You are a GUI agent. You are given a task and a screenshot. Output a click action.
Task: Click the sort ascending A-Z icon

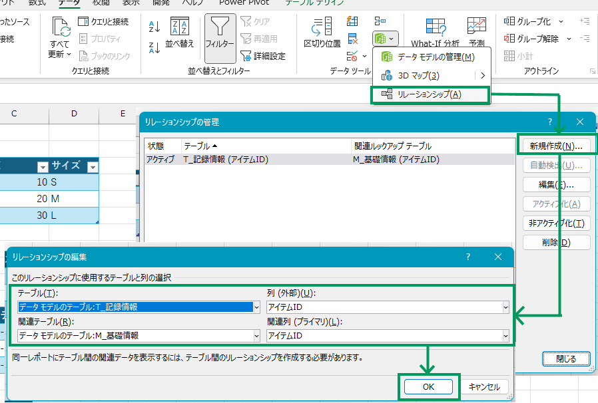point(154,27)
